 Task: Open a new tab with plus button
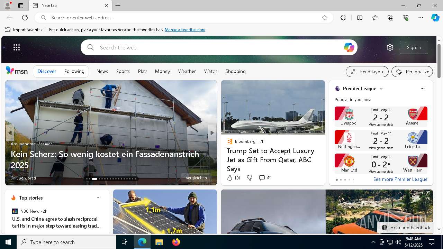[x=118, y=6]
